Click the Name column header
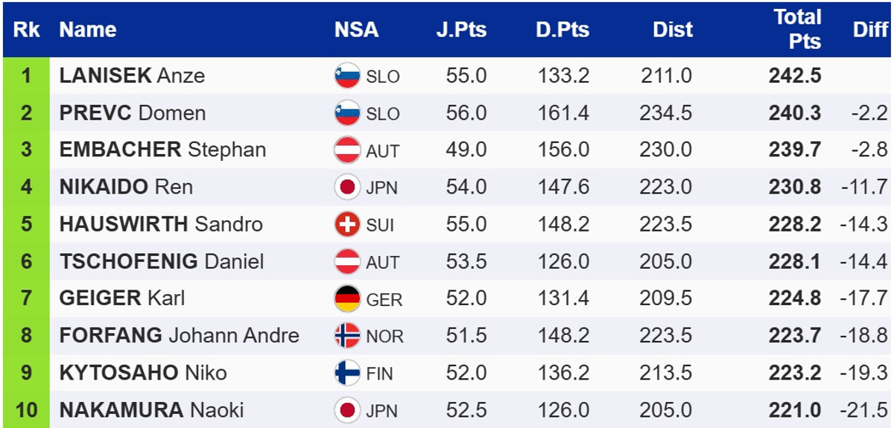The height and width of the screenshot is (428, 894). [x=88, y=30]
